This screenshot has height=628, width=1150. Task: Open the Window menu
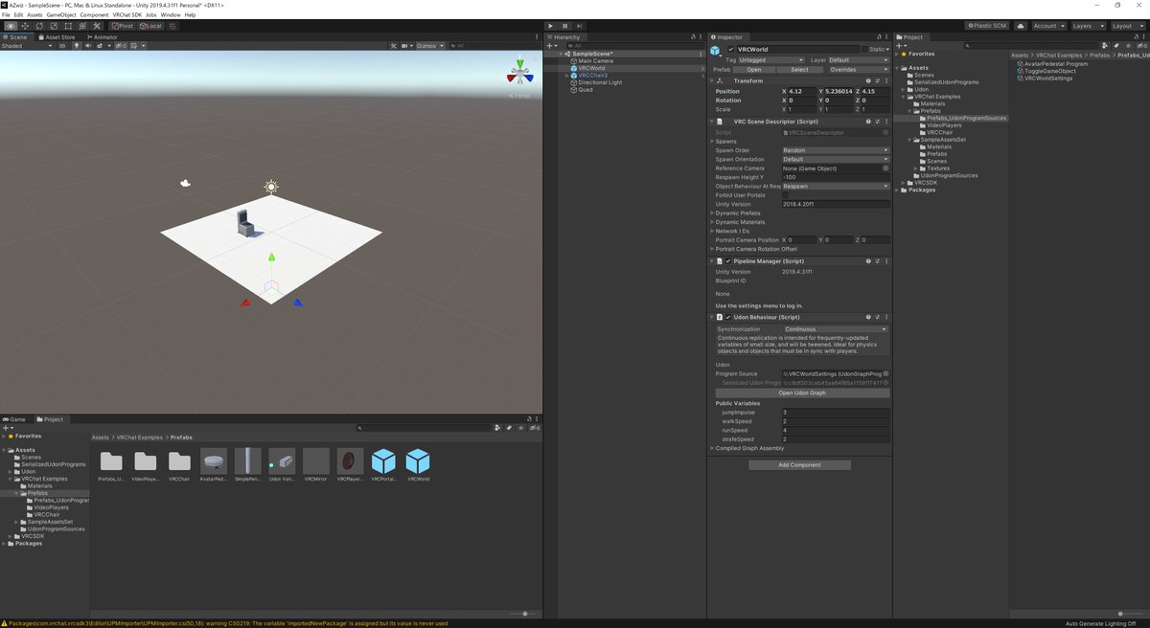pos(170,15)
